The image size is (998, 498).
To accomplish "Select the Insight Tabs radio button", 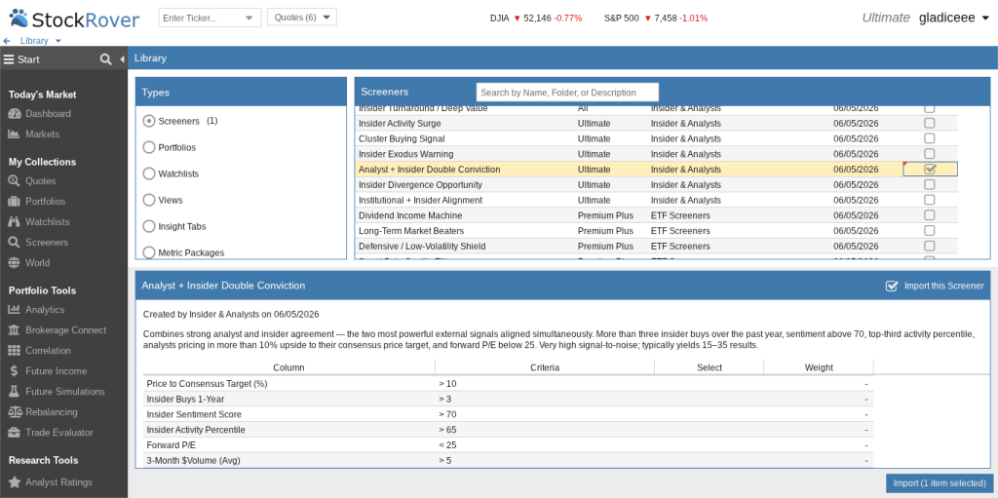I will pyautogui.click(x=149, y=226).
